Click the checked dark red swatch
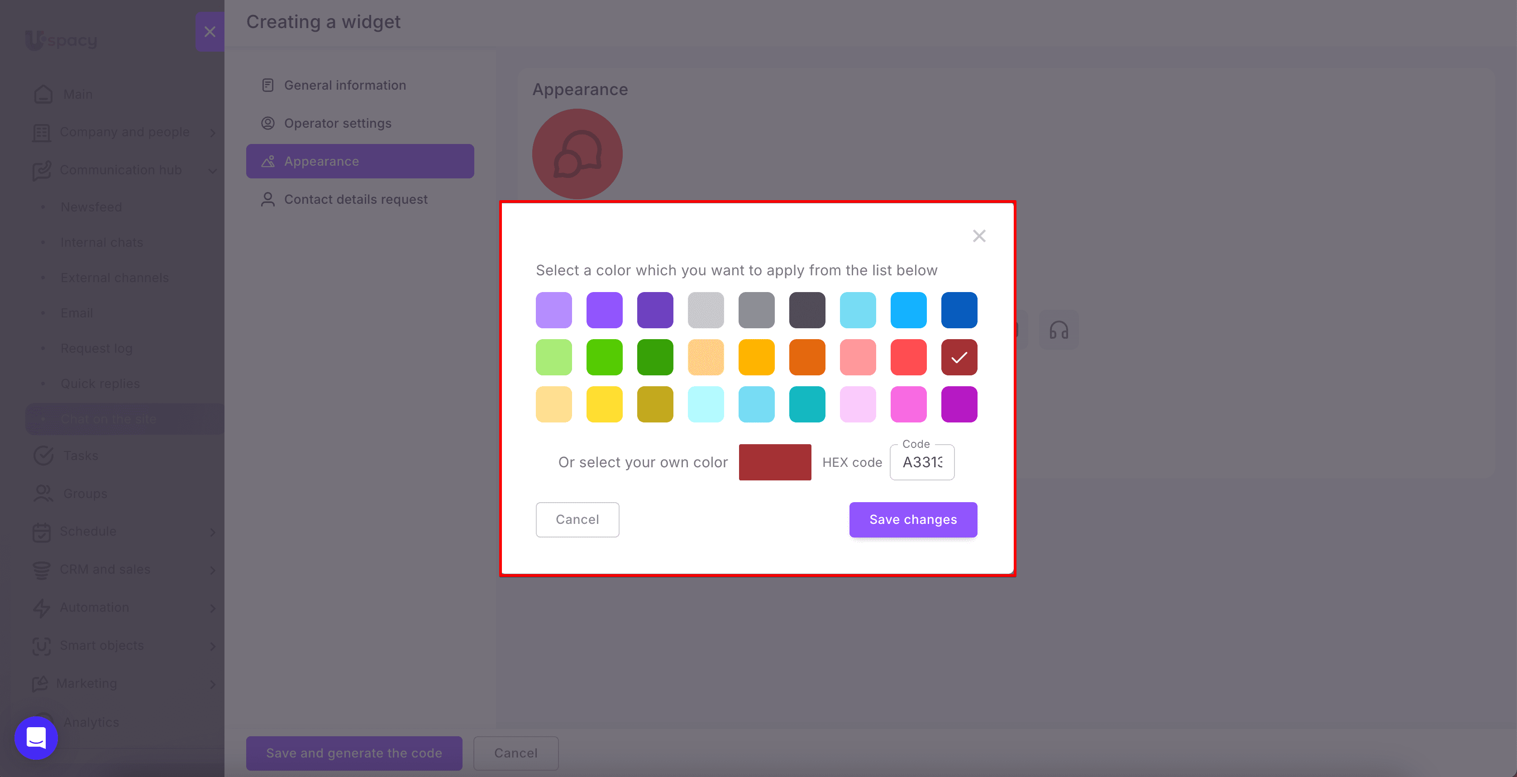The width and height of the screenshot is (1517, 777). tap(959, 357)
